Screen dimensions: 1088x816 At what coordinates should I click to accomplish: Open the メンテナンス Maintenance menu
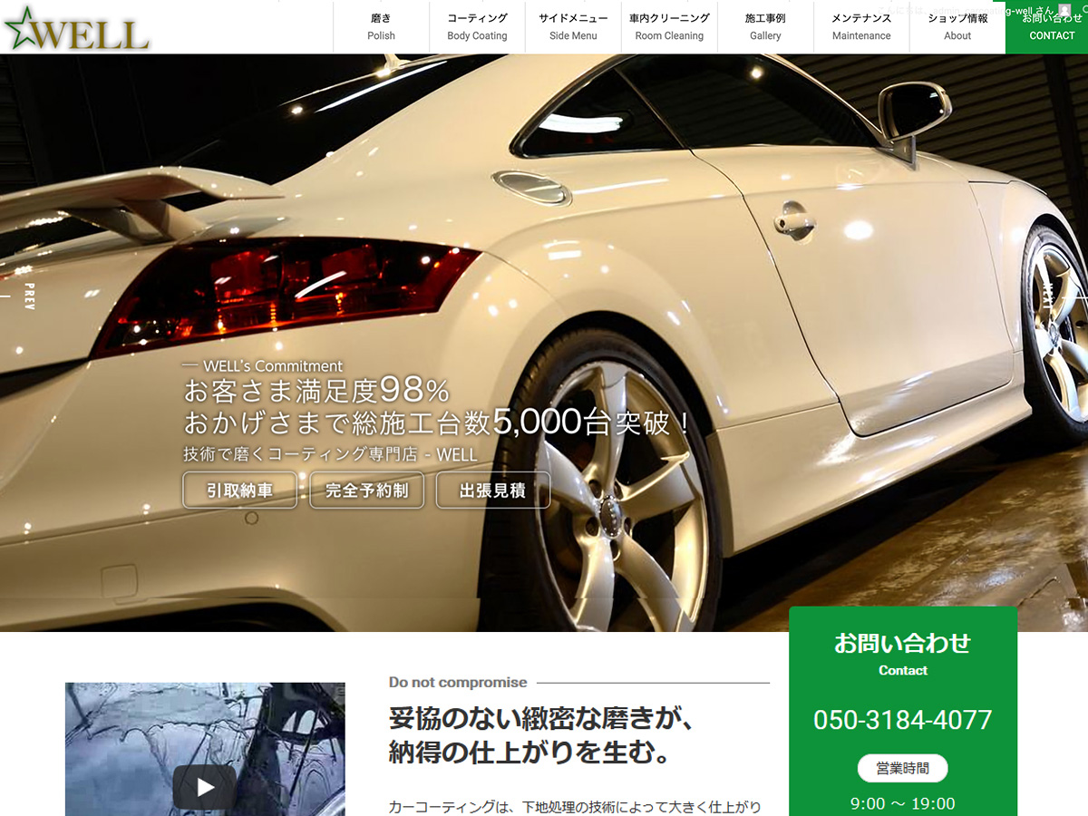tap(860, 27)
